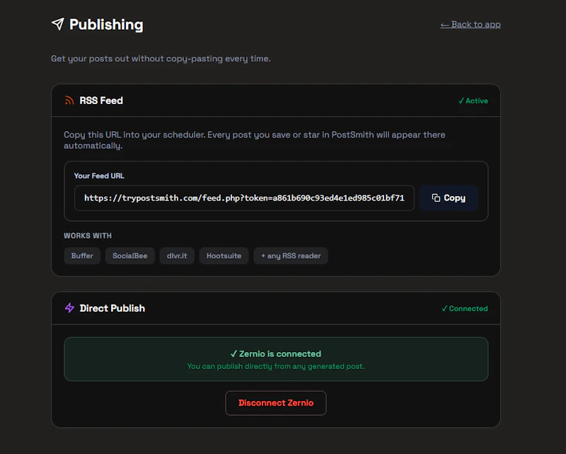
Task: Click the SocialBee chip
Action: pos(130,256)
